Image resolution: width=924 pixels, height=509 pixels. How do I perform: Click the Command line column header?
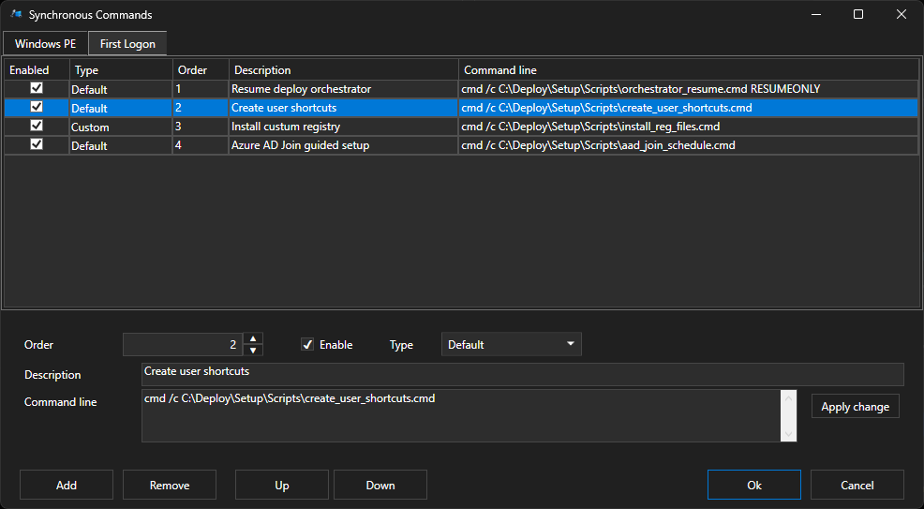click(688, 70)
